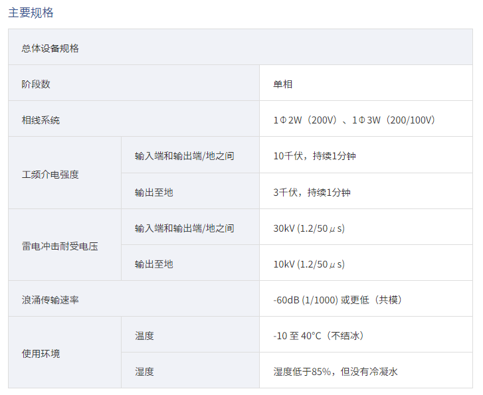Screen dimensions: 483x395
Task: Click the 10kV (1.2/50μs) value cell
Action: [x=309, y=264]
